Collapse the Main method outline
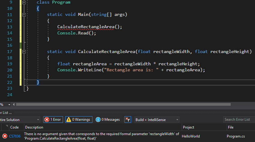Image resolution: width=255 pixels, height=142 pixels. pos(24,15)
